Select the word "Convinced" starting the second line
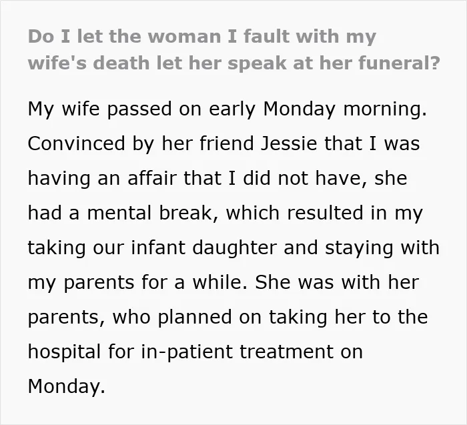Image resolution: width=467 pixels, height=425 pixels. click(x=76, y=143)
